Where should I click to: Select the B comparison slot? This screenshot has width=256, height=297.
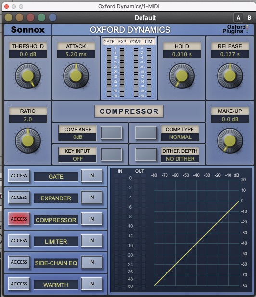coord(249,18)
